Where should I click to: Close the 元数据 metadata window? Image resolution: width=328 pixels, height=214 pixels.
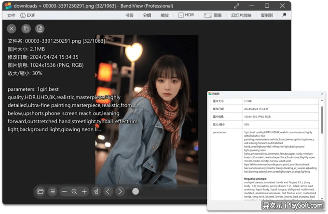point(322,94)
